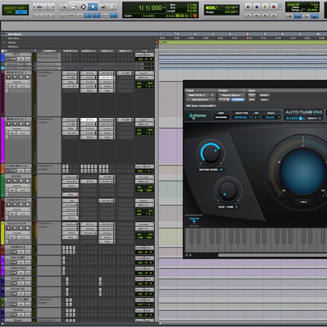
Task: Open the Key E dropdown
Action: (x=257, y=117)
